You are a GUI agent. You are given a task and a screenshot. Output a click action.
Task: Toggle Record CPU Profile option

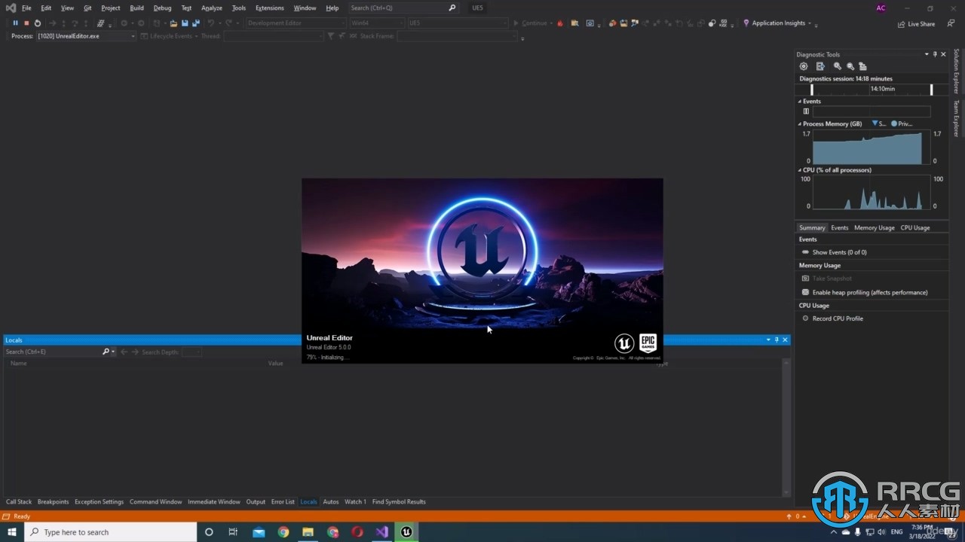click(832, 318)
